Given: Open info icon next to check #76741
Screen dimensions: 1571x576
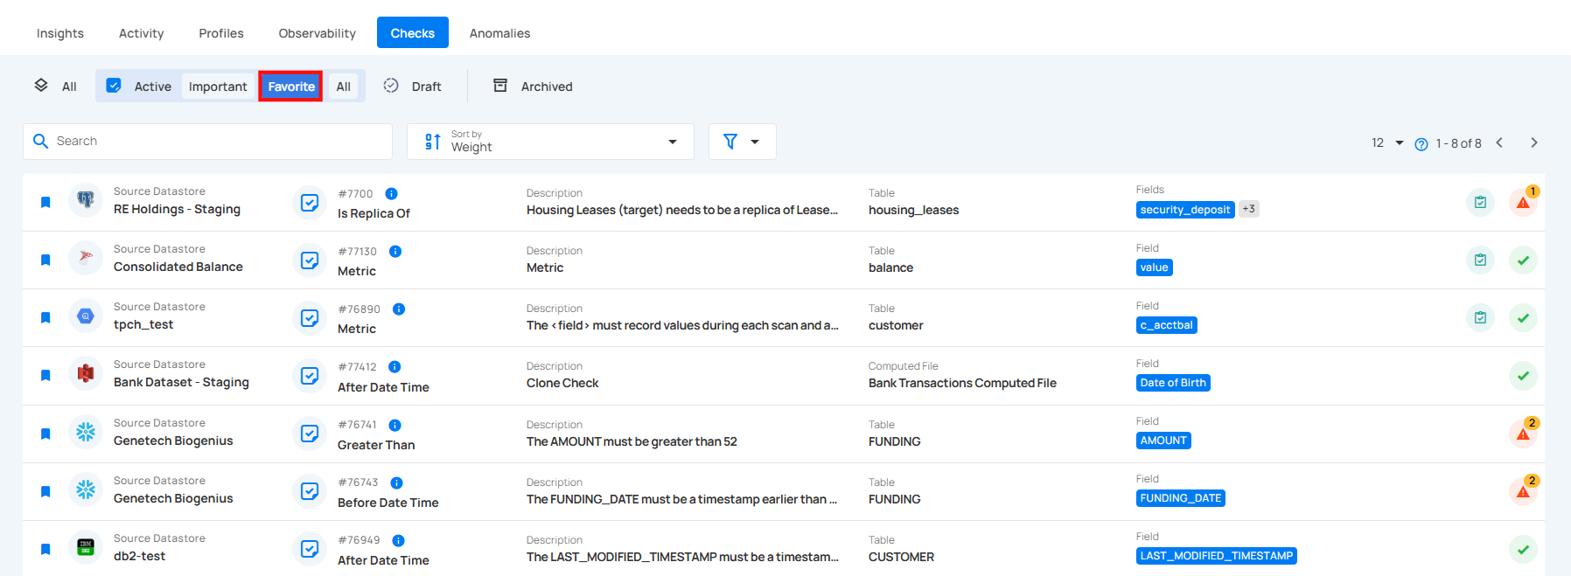Looking at the screenshot, I should 394,426.
